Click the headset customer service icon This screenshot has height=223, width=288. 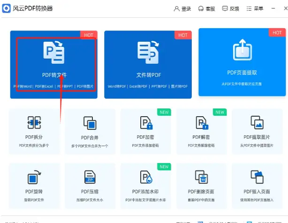(201, 8)
